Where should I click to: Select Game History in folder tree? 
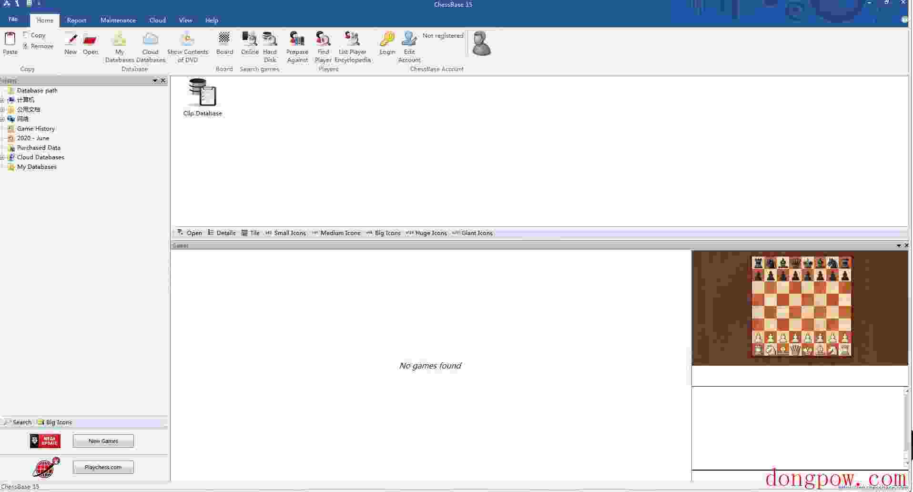click(x=31, y=129)
